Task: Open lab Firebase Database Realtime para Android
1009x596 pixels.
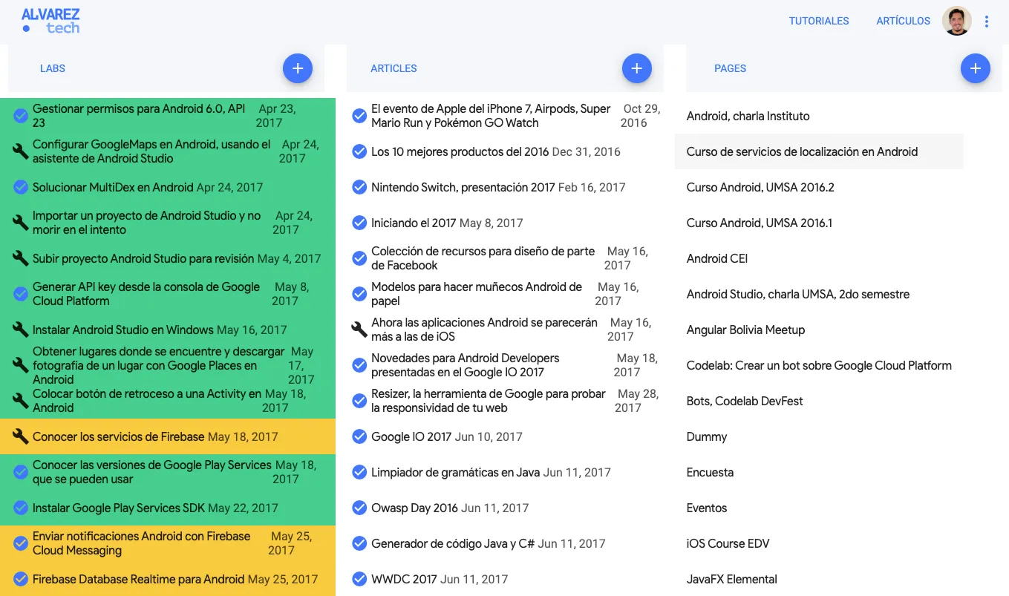Action: tap(138, 579)
